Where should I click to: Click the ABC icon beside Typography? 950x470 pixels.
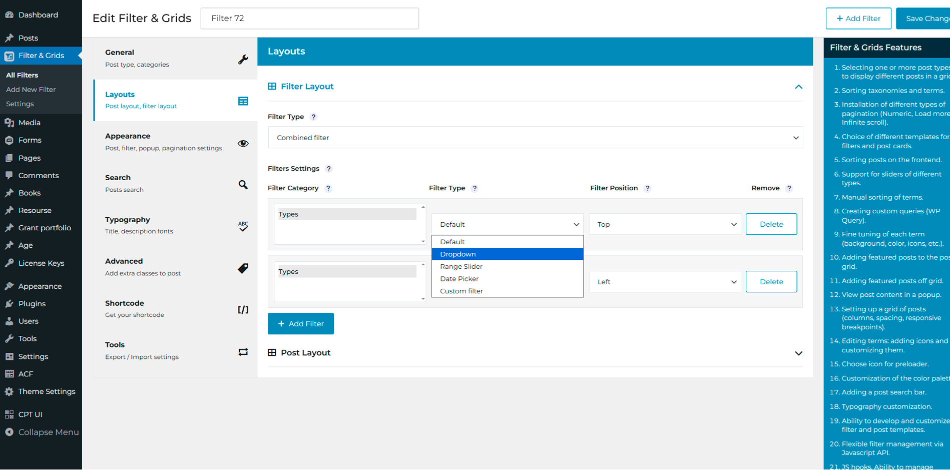[243, 226]
